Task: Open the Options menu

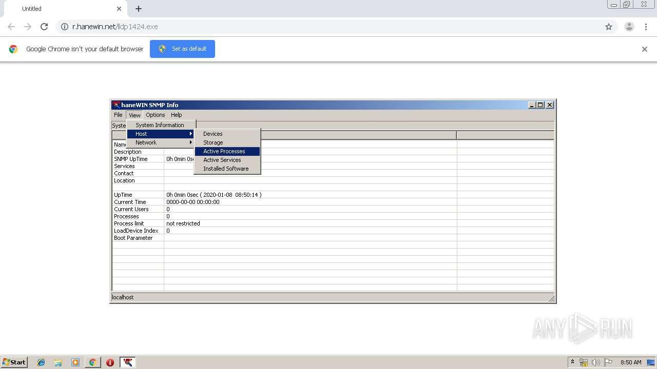Action: pyautogui.click(x=155, y=115)
